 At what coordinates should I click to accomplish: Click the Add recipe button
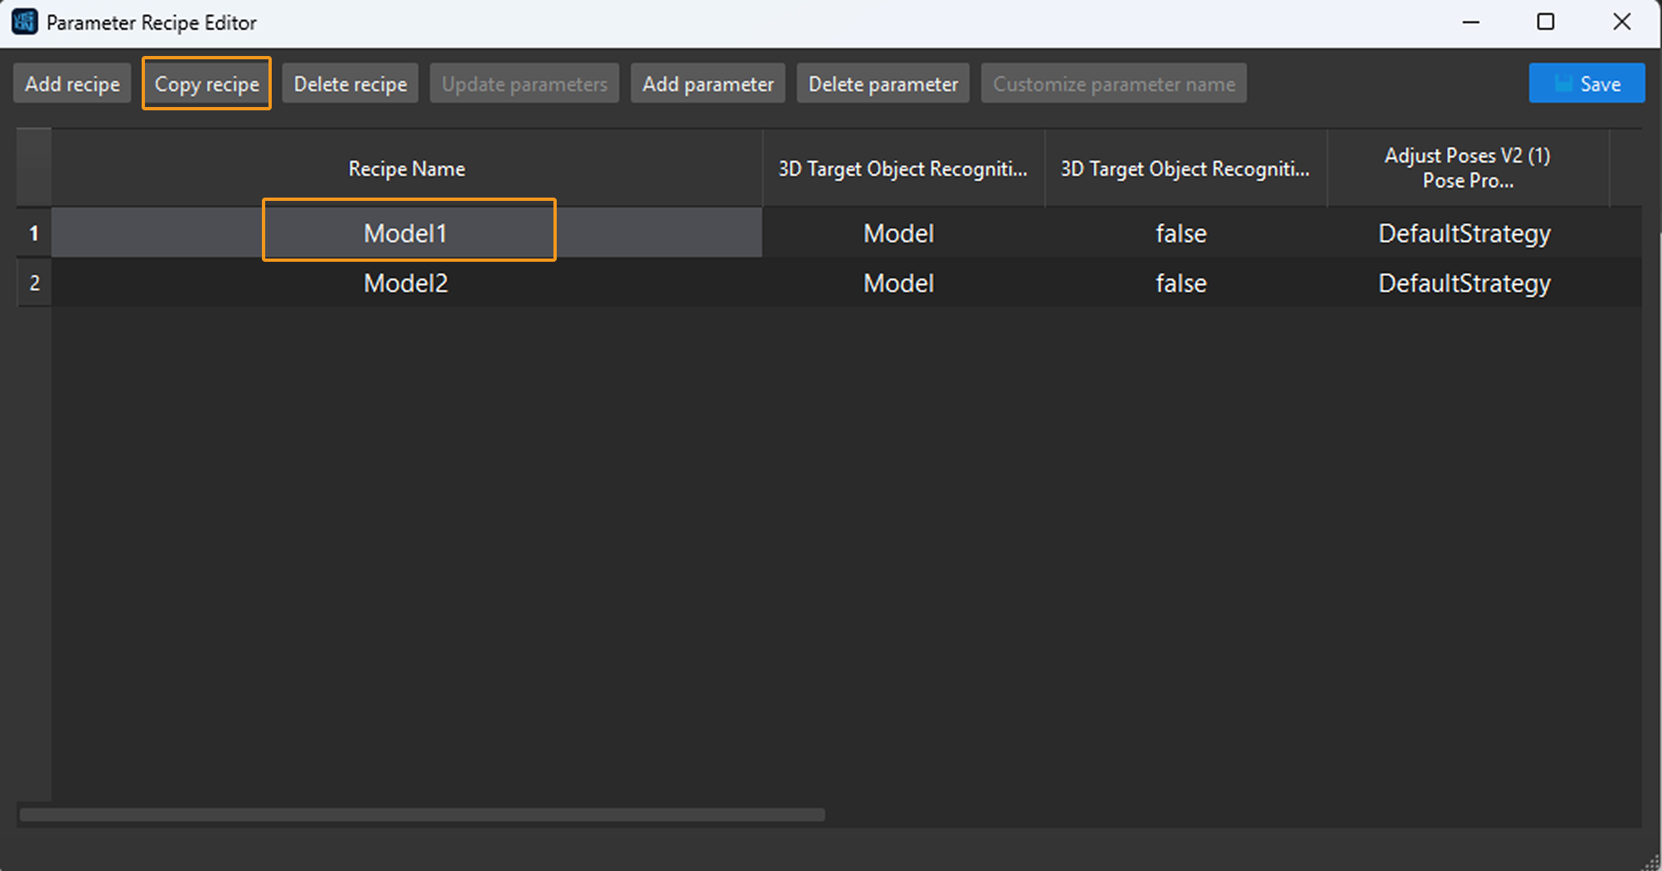(x=72, y=84)
